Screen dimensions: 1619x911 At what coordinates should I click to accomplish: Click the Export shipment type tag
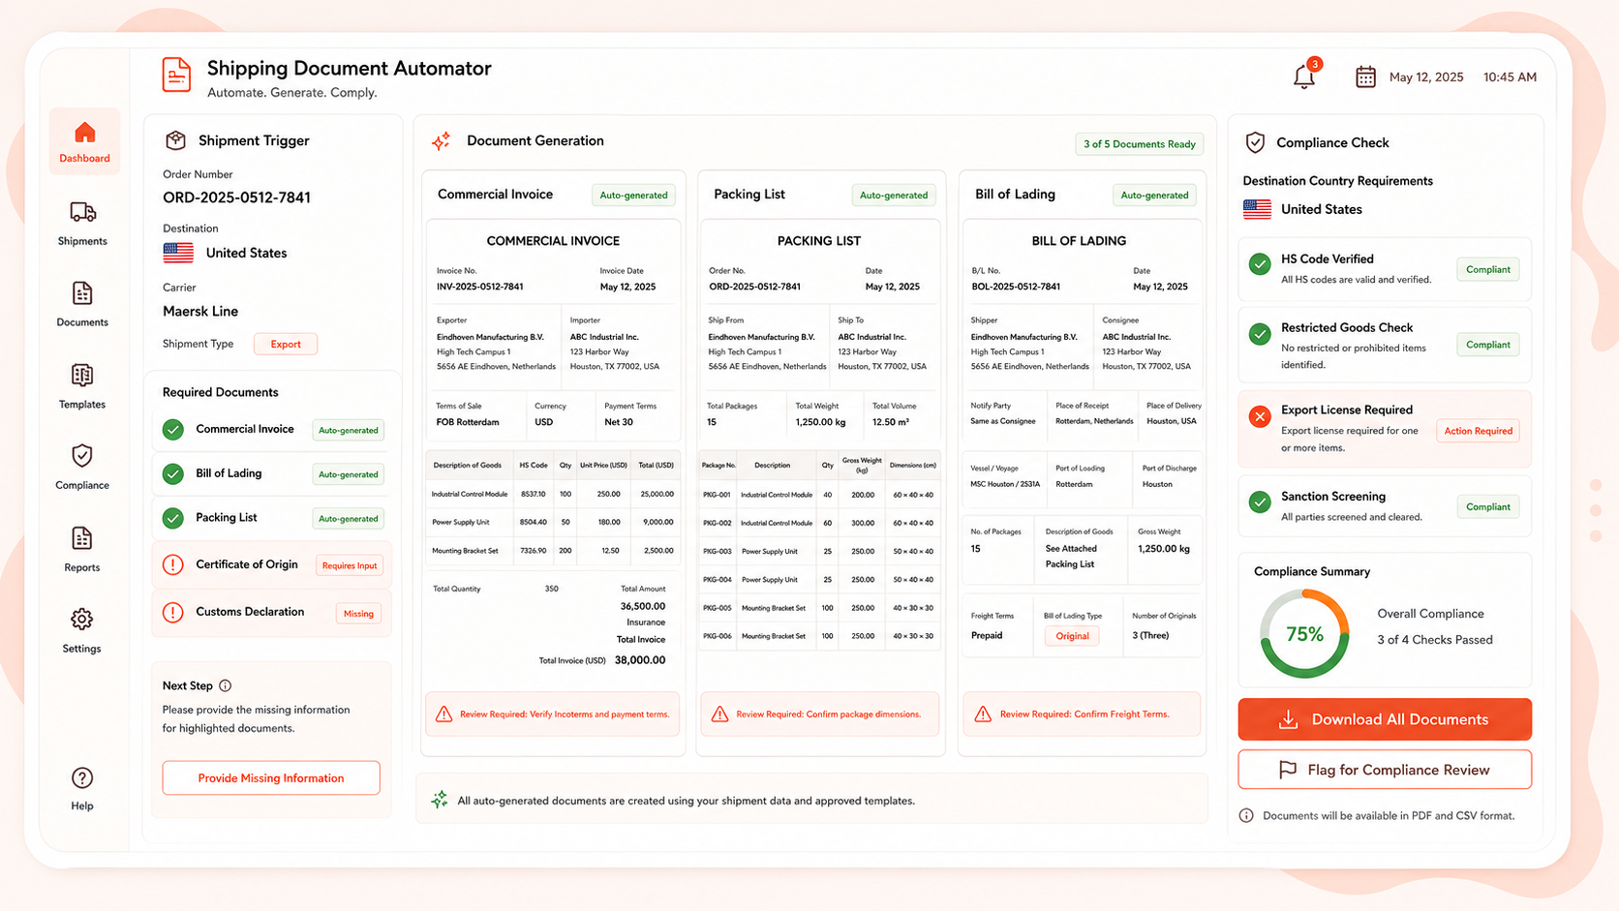point(286,344)
